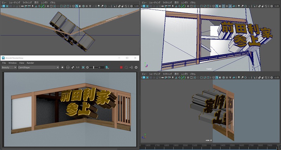Viewport: 281px width, 150px height.
Task: Open the Window menu in Arnold RenderView
Action: coord(13,63)
